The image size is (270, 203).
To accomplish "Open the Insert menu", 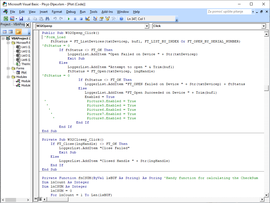I will (x=44, y=12).
